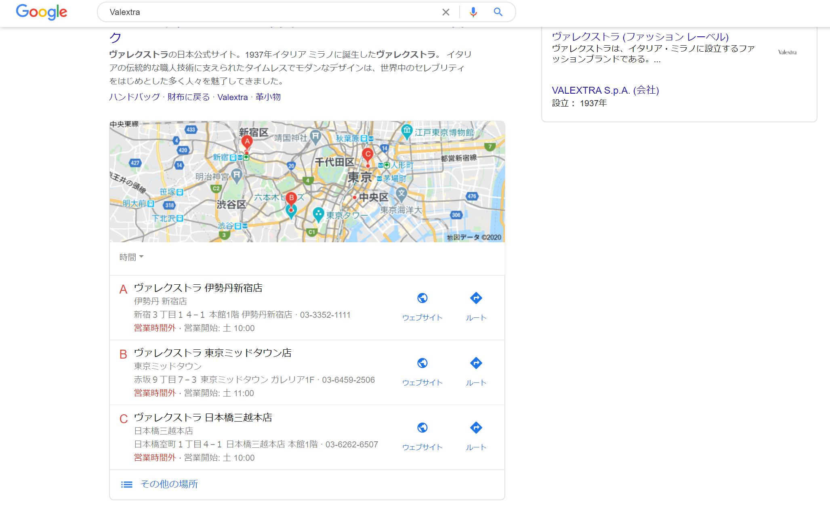
Task: Open the 財布に戻る sitelink
Action: click(x=189, y=97)
